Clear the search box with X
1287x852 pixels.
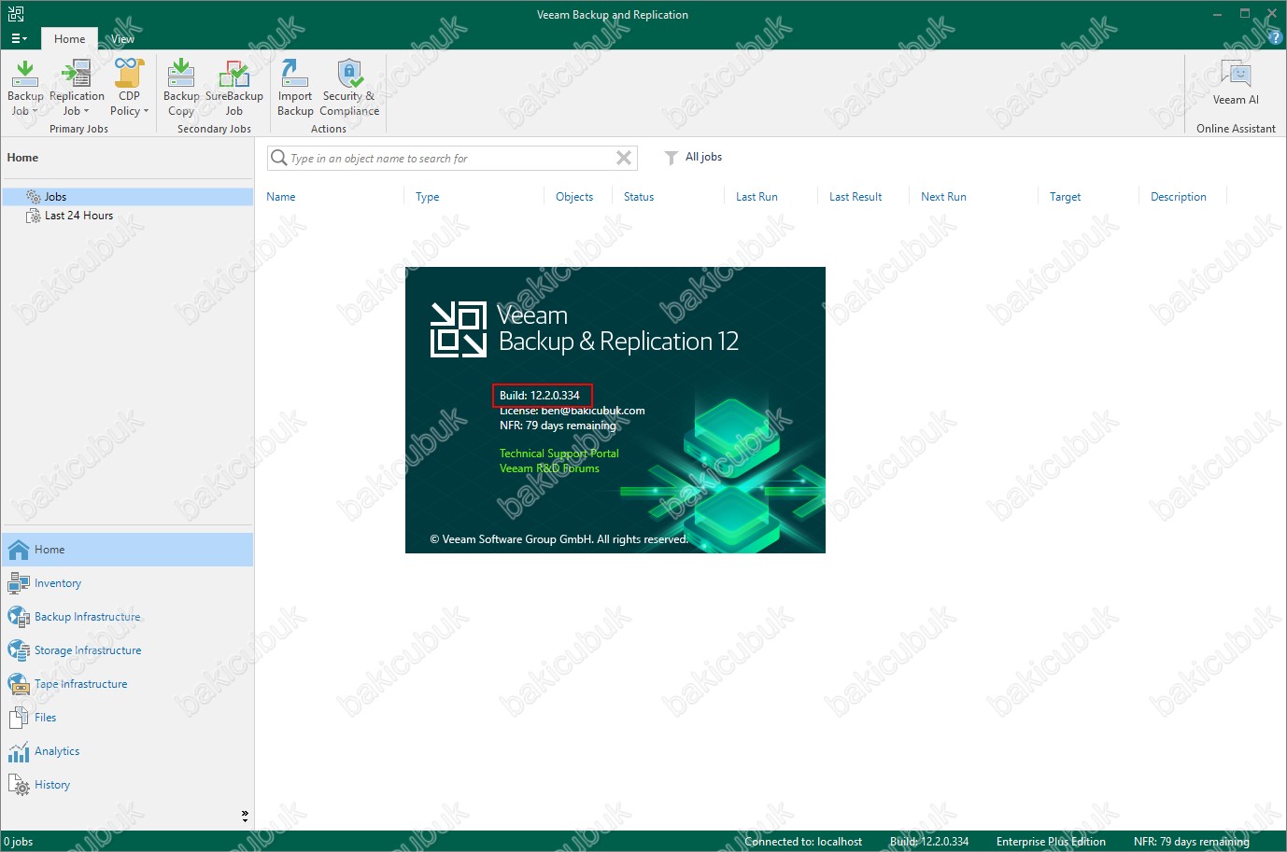click(x=624, y=158)
